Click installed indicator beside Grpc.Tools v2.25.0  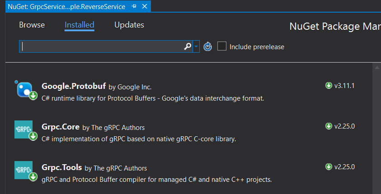click(x=329, y=166)
